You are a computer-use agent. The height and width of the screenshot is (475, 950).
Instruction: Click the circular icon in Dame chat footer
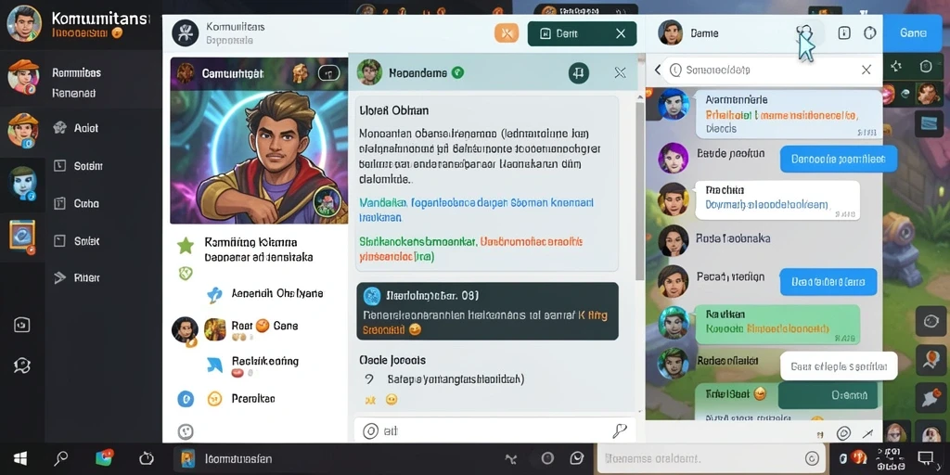(x=843, y=433)
